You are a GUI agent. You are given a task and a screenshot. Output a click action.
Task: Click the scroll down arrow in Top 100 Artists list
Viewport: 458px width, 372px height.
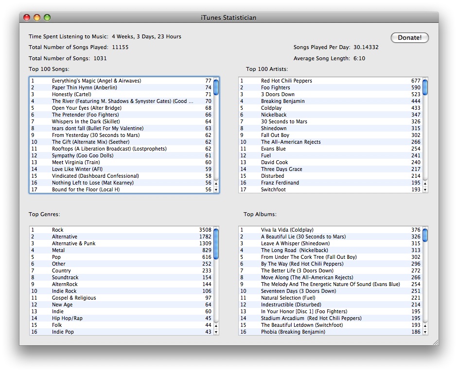pos(425,190)
